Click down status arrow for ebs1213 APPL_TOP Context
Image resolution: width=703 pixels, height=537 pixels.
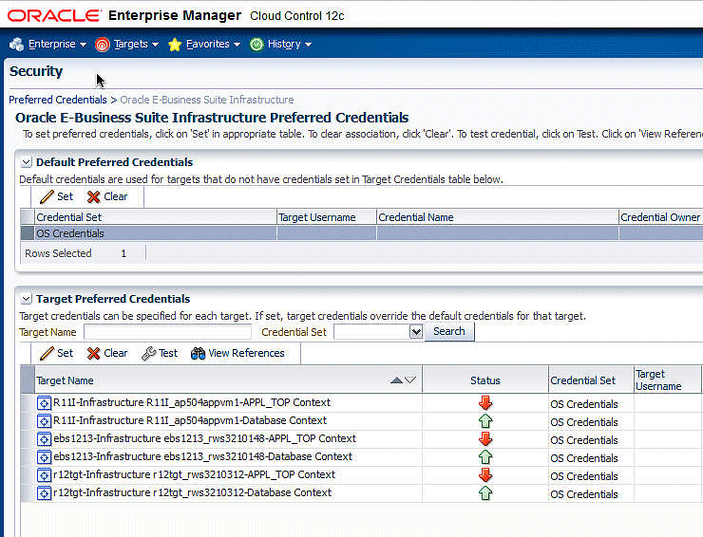[x=485, y=439]
